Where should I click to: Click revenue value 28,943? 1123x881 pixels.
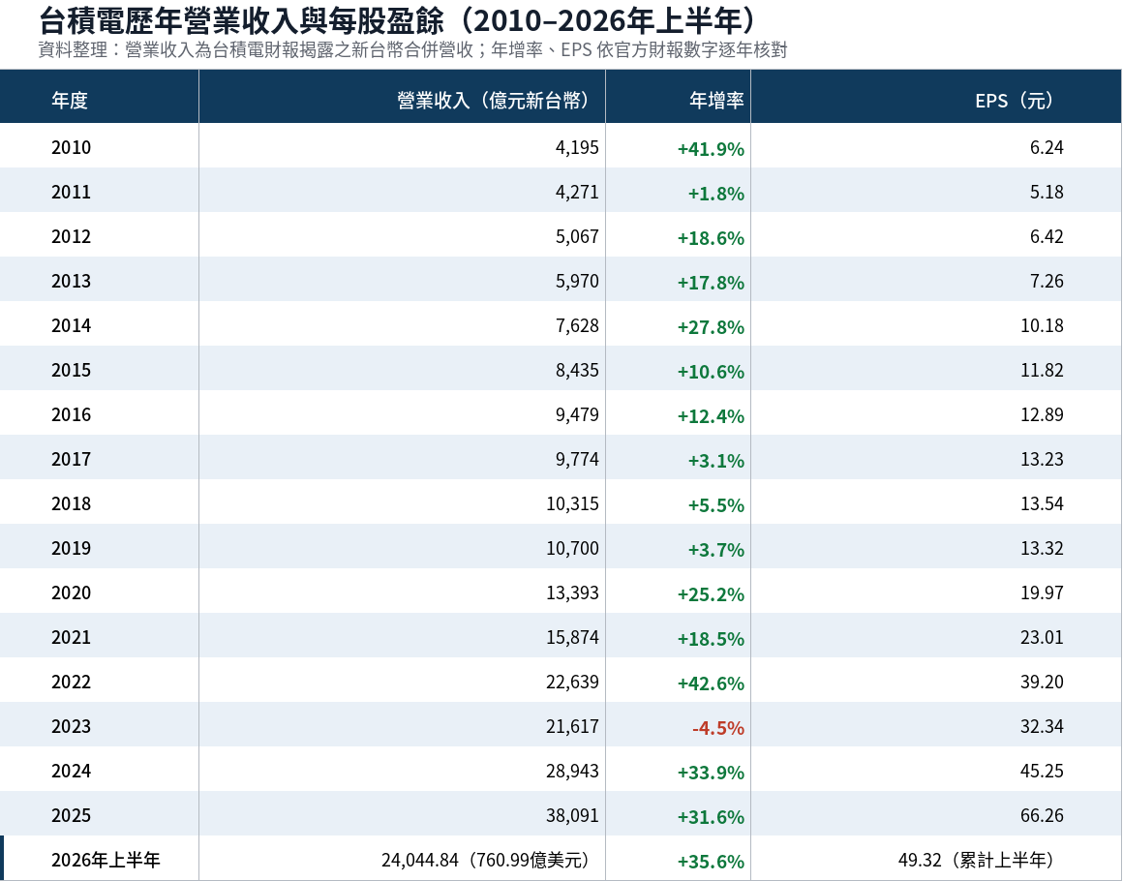572,771
